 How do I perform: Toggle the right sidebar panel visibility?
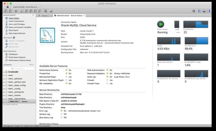point(209,11)
